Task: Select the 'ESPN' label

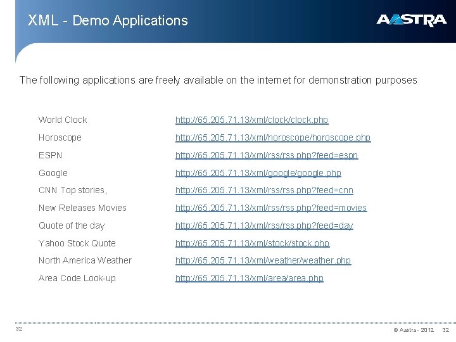Action: click(x=50, y=155)
